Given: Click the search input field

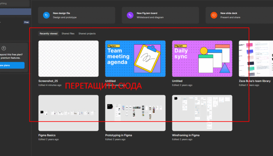Looking at the screenshot, I should point(12,3).
